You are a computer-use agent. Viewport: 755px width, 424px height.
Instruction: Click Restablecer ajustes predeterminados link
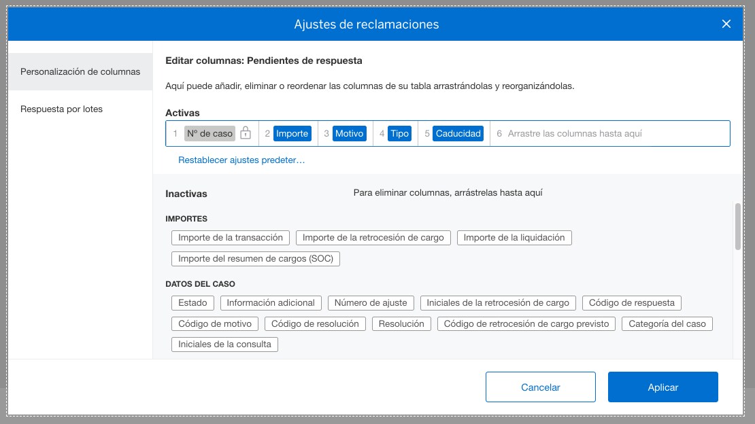coord(241,160)
